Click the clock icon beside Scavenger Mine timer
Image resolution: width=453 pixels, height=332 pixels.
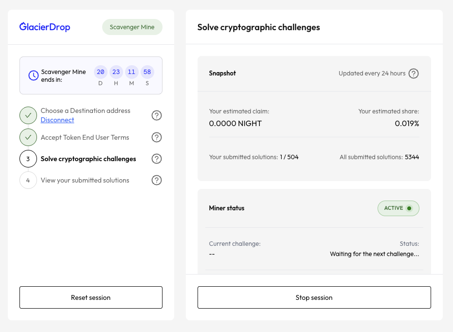tap(33, 75)
